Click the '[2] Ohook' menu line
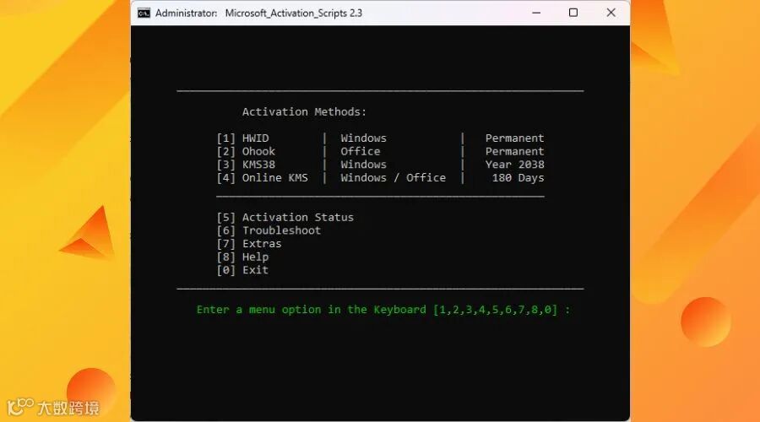 pyautogui.click(x=246, y=151)
